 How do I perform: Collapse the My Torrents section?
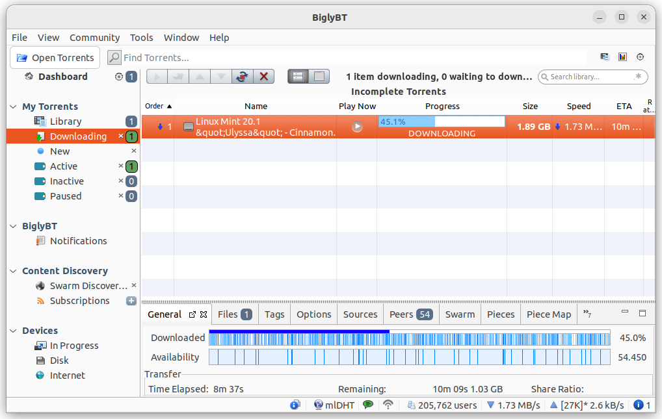pos(13,107)
